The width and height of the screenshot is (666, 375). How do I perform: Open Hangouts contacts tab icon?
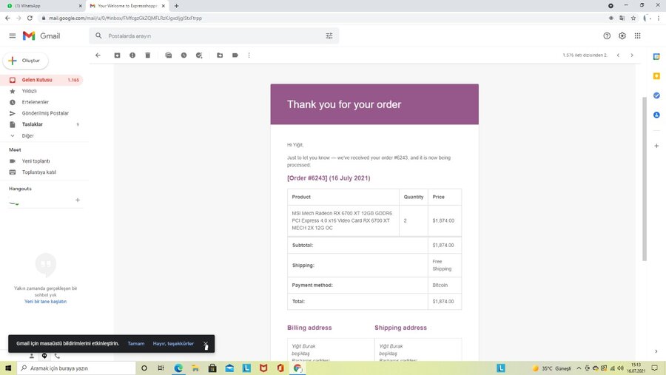tap(31, 356)
